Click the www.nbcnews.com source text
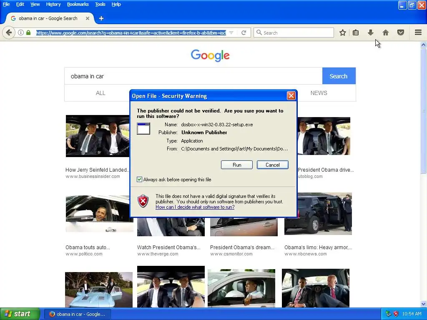Viewport: 427px width, 320px height. (x=306, y=254)
